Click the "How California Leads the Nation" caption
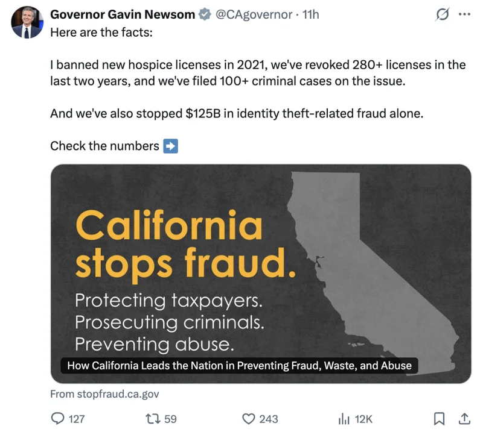 [239, 365]
